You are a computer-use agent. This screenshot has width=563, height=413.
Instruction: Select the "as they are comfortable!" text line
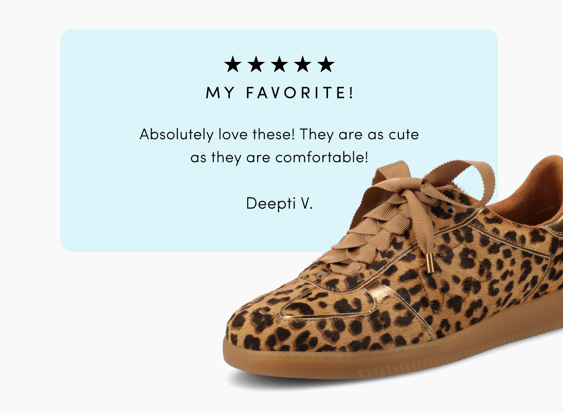tap(279, 157)
